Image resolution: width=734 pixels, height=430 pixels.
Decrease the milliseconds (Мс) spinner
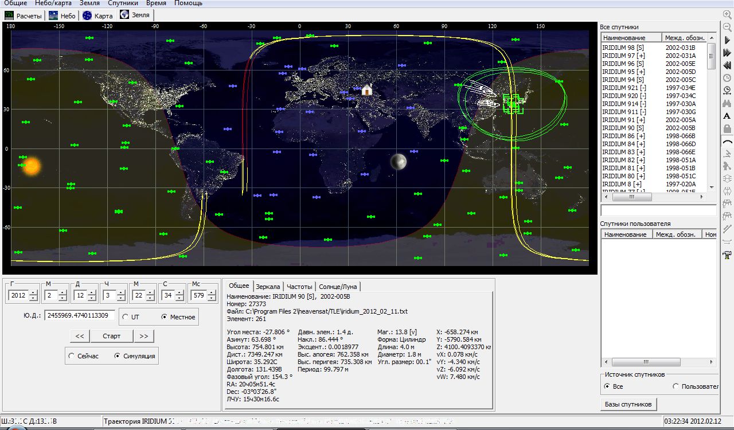212,299
